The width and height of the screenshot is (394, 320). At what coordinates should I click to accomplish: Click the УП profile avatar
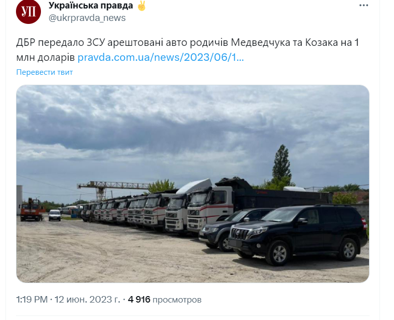28,11
